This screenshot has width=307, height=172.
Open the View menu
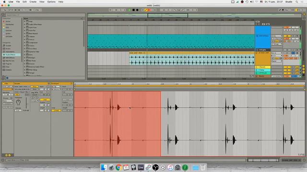(42, 2)
